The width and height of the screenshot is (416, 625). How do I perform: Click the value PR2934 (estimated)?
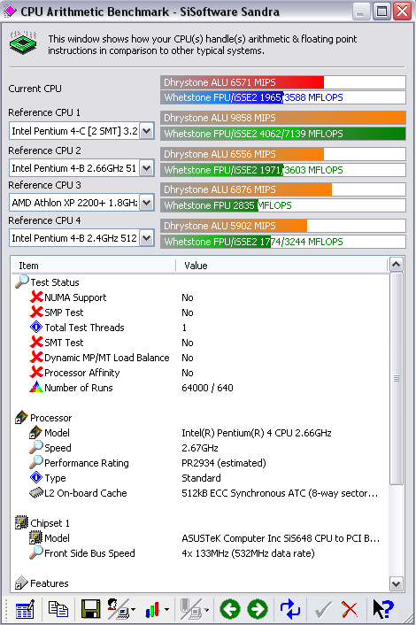224,463
